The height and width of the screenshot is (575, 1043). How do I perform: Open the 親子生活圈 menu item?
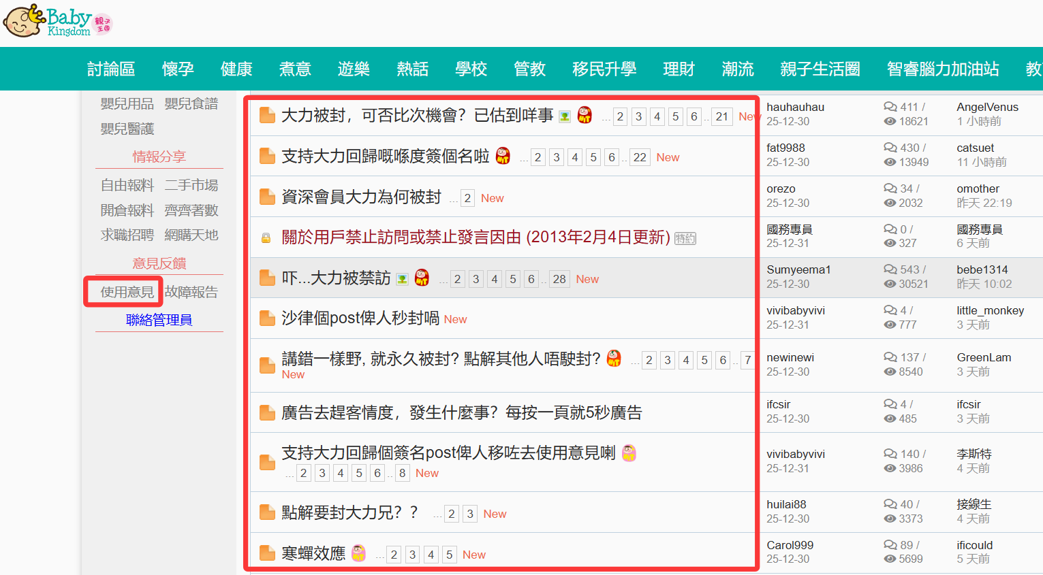(x=820, y=69)
